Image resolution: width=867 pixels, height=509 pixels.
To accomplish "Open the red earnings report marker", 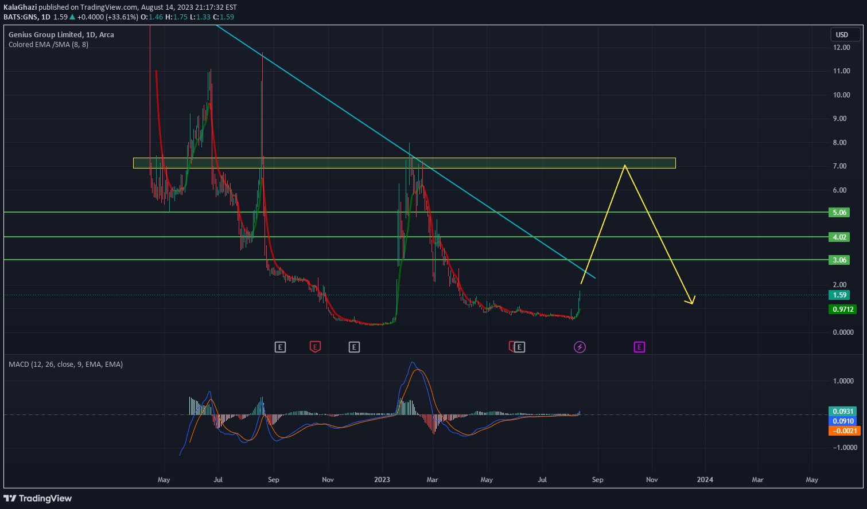I will pos(315,347).
